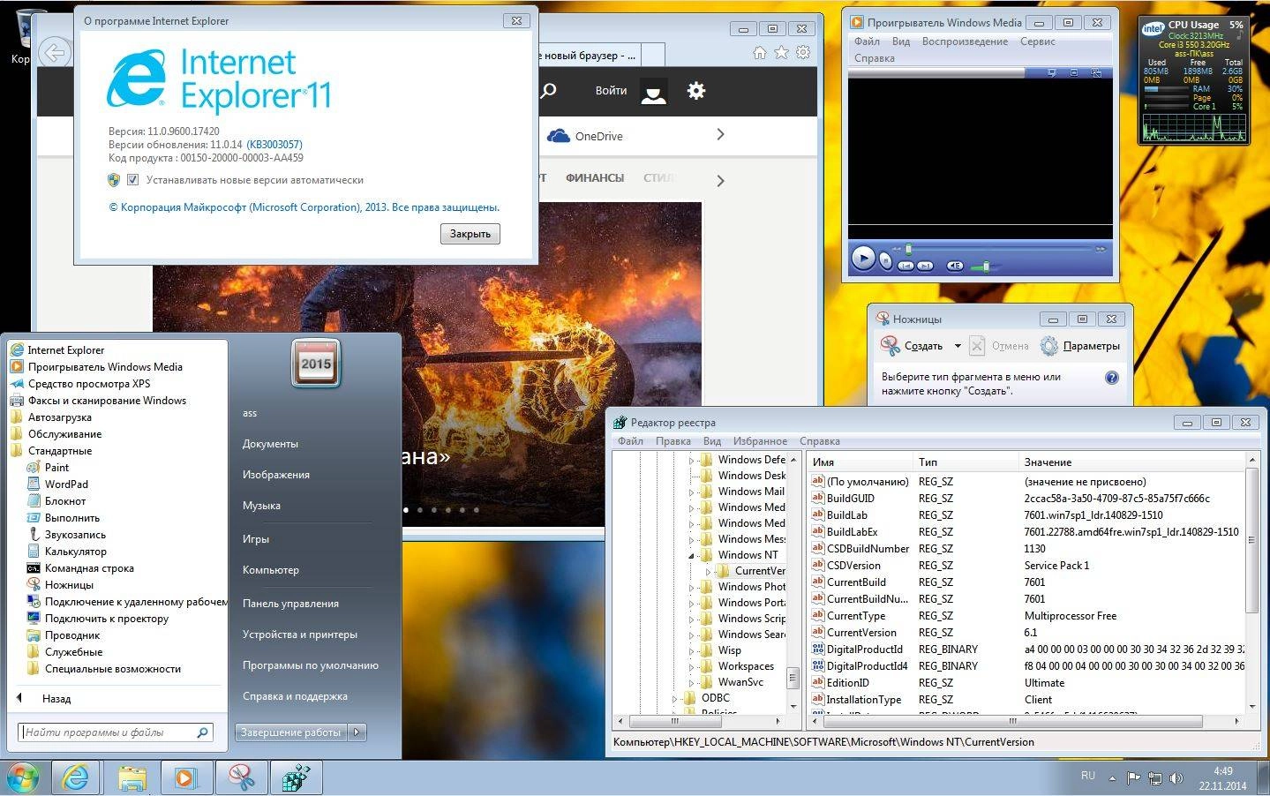Open Средство просмотра XPS from Start menu

(88, 384)
